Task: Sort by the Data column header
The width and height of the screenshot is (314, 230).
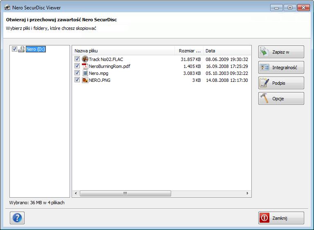Action: coord(227,51)
